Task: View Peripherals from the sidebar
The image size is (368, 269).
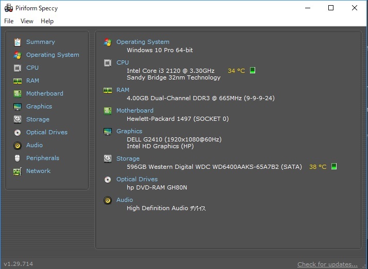Action: pyautogui.click(x=43, y=158)
